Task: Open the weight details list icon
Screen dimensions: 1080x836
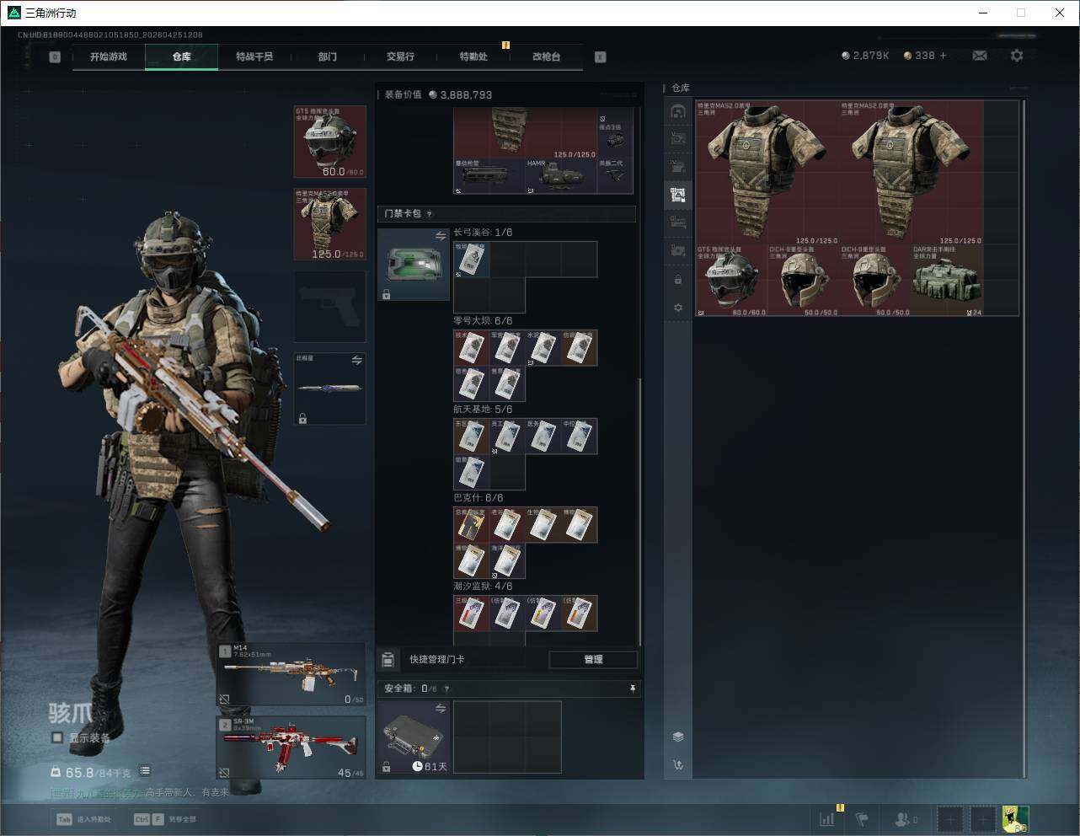Action: click(x=145, y=770)
